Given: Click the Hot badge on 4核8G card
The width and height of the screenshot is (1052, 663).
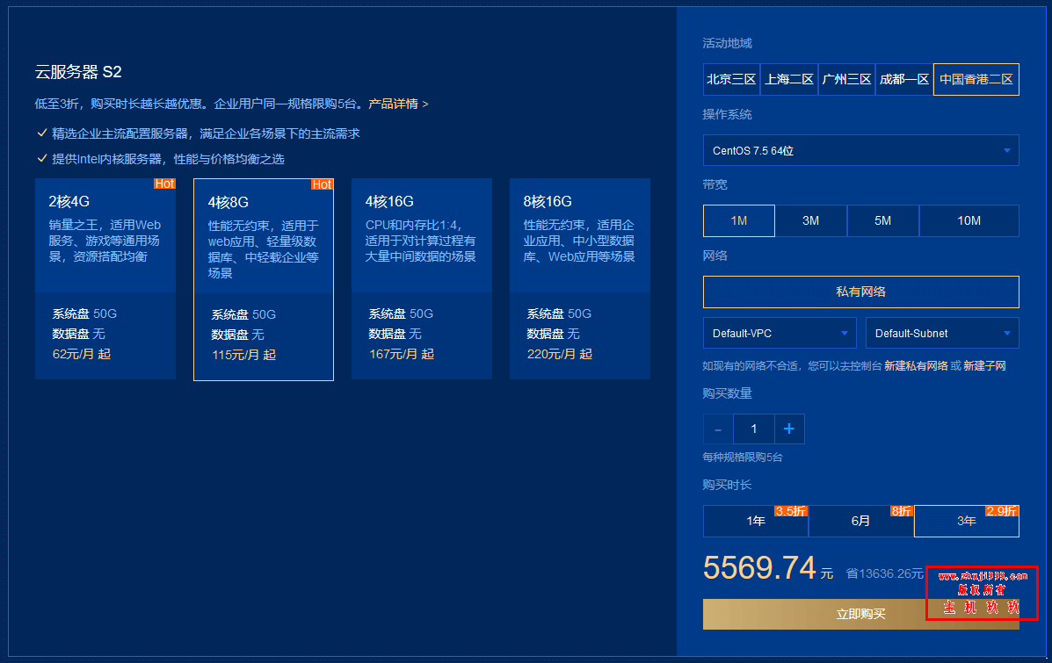Looking at the screenshot, I should (x=322, y=184).
